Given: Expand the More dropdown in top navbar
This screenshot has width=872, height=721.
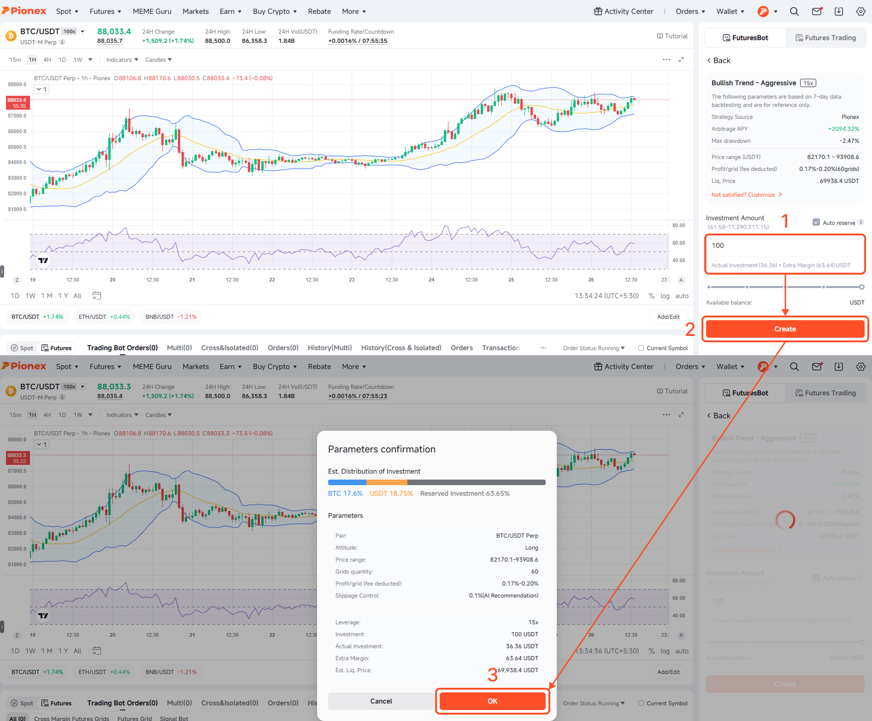Looking at the screenshot, I should pos(354,12).
